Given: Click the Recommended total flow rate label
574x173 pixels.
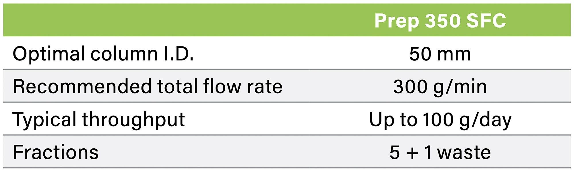Looking at the screenshot, I should (x=148, y=86).
